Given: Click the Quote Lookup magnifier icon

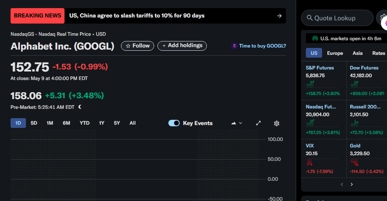Looking at the screenshot, I should [x=310, y=18].
